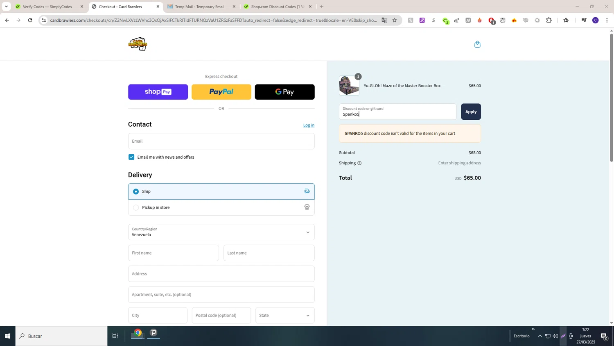This screenshot has width=614, height=346.
Task: Focus the City input field
Action: (158, 315)
